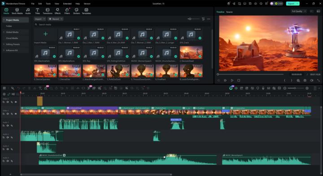323x176 pixels.
Task: Select the timeline Text tool icon
Action: pos(40,88)
